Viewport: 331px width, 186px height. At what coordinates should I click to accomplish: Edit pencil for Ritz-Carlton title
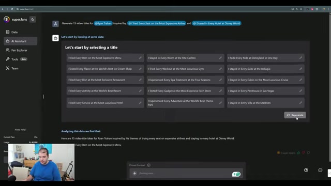(220, 58)
